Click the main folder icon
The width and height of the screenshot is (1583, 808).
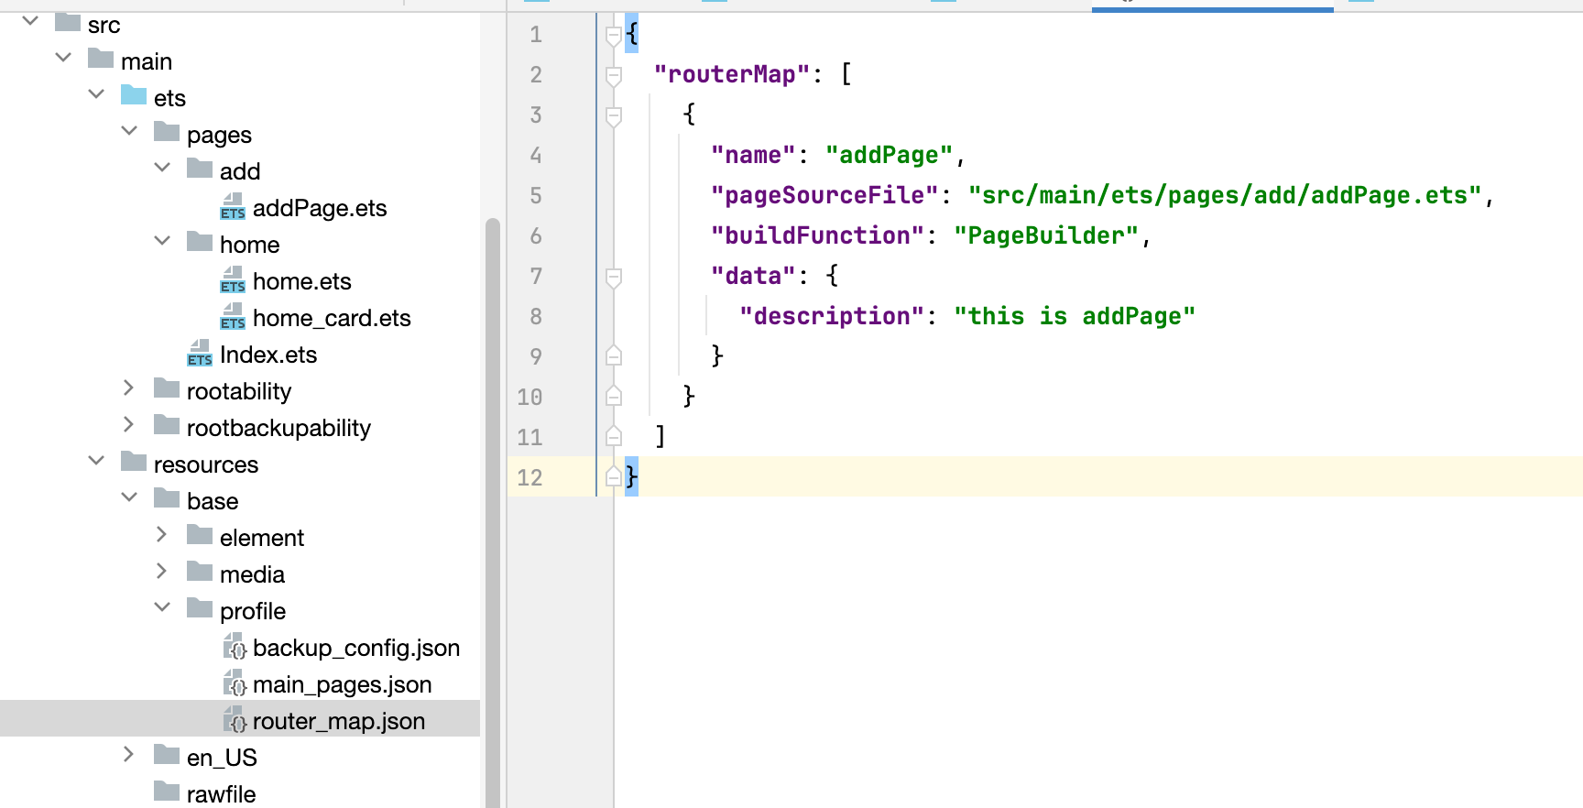coord(101,59)
